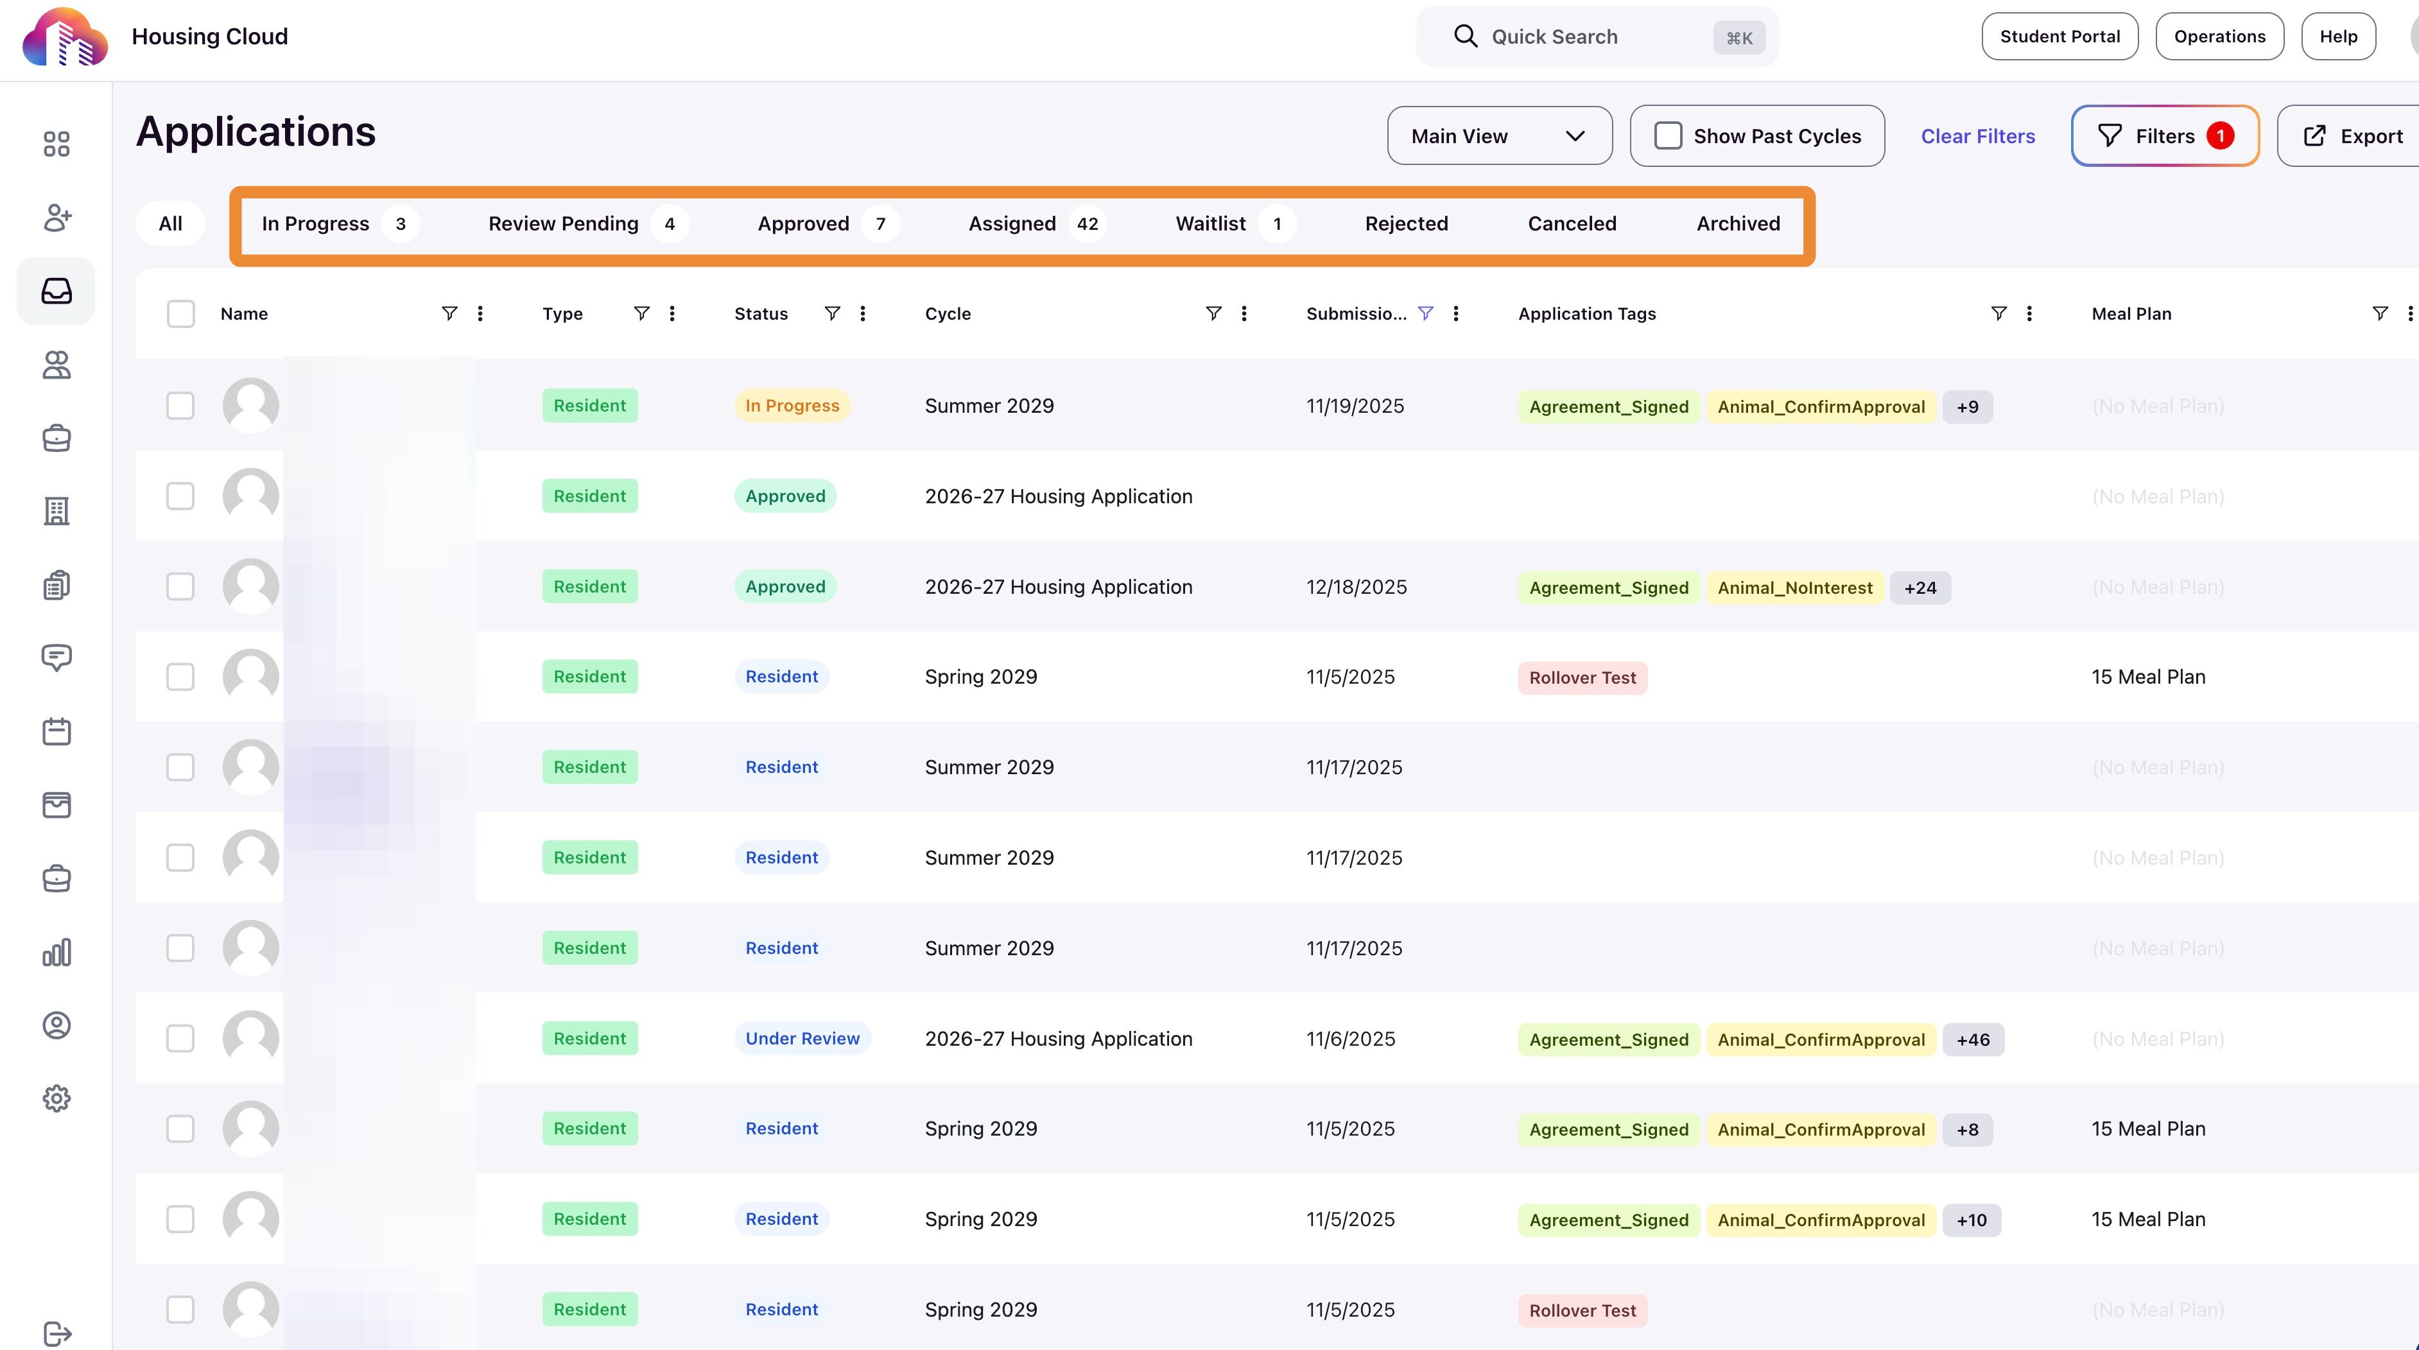This screenshot has width=2419, height=1350.
Task: Open the Name column three-dot menu
Action: [x=480, y=313]
